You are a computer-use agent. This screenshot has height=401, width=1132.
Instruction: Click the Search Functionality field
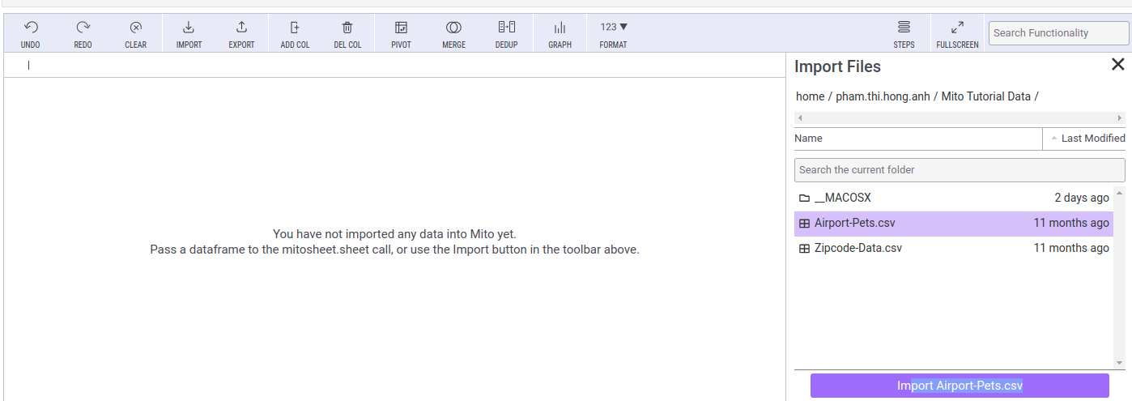(x=1058, y=33)
